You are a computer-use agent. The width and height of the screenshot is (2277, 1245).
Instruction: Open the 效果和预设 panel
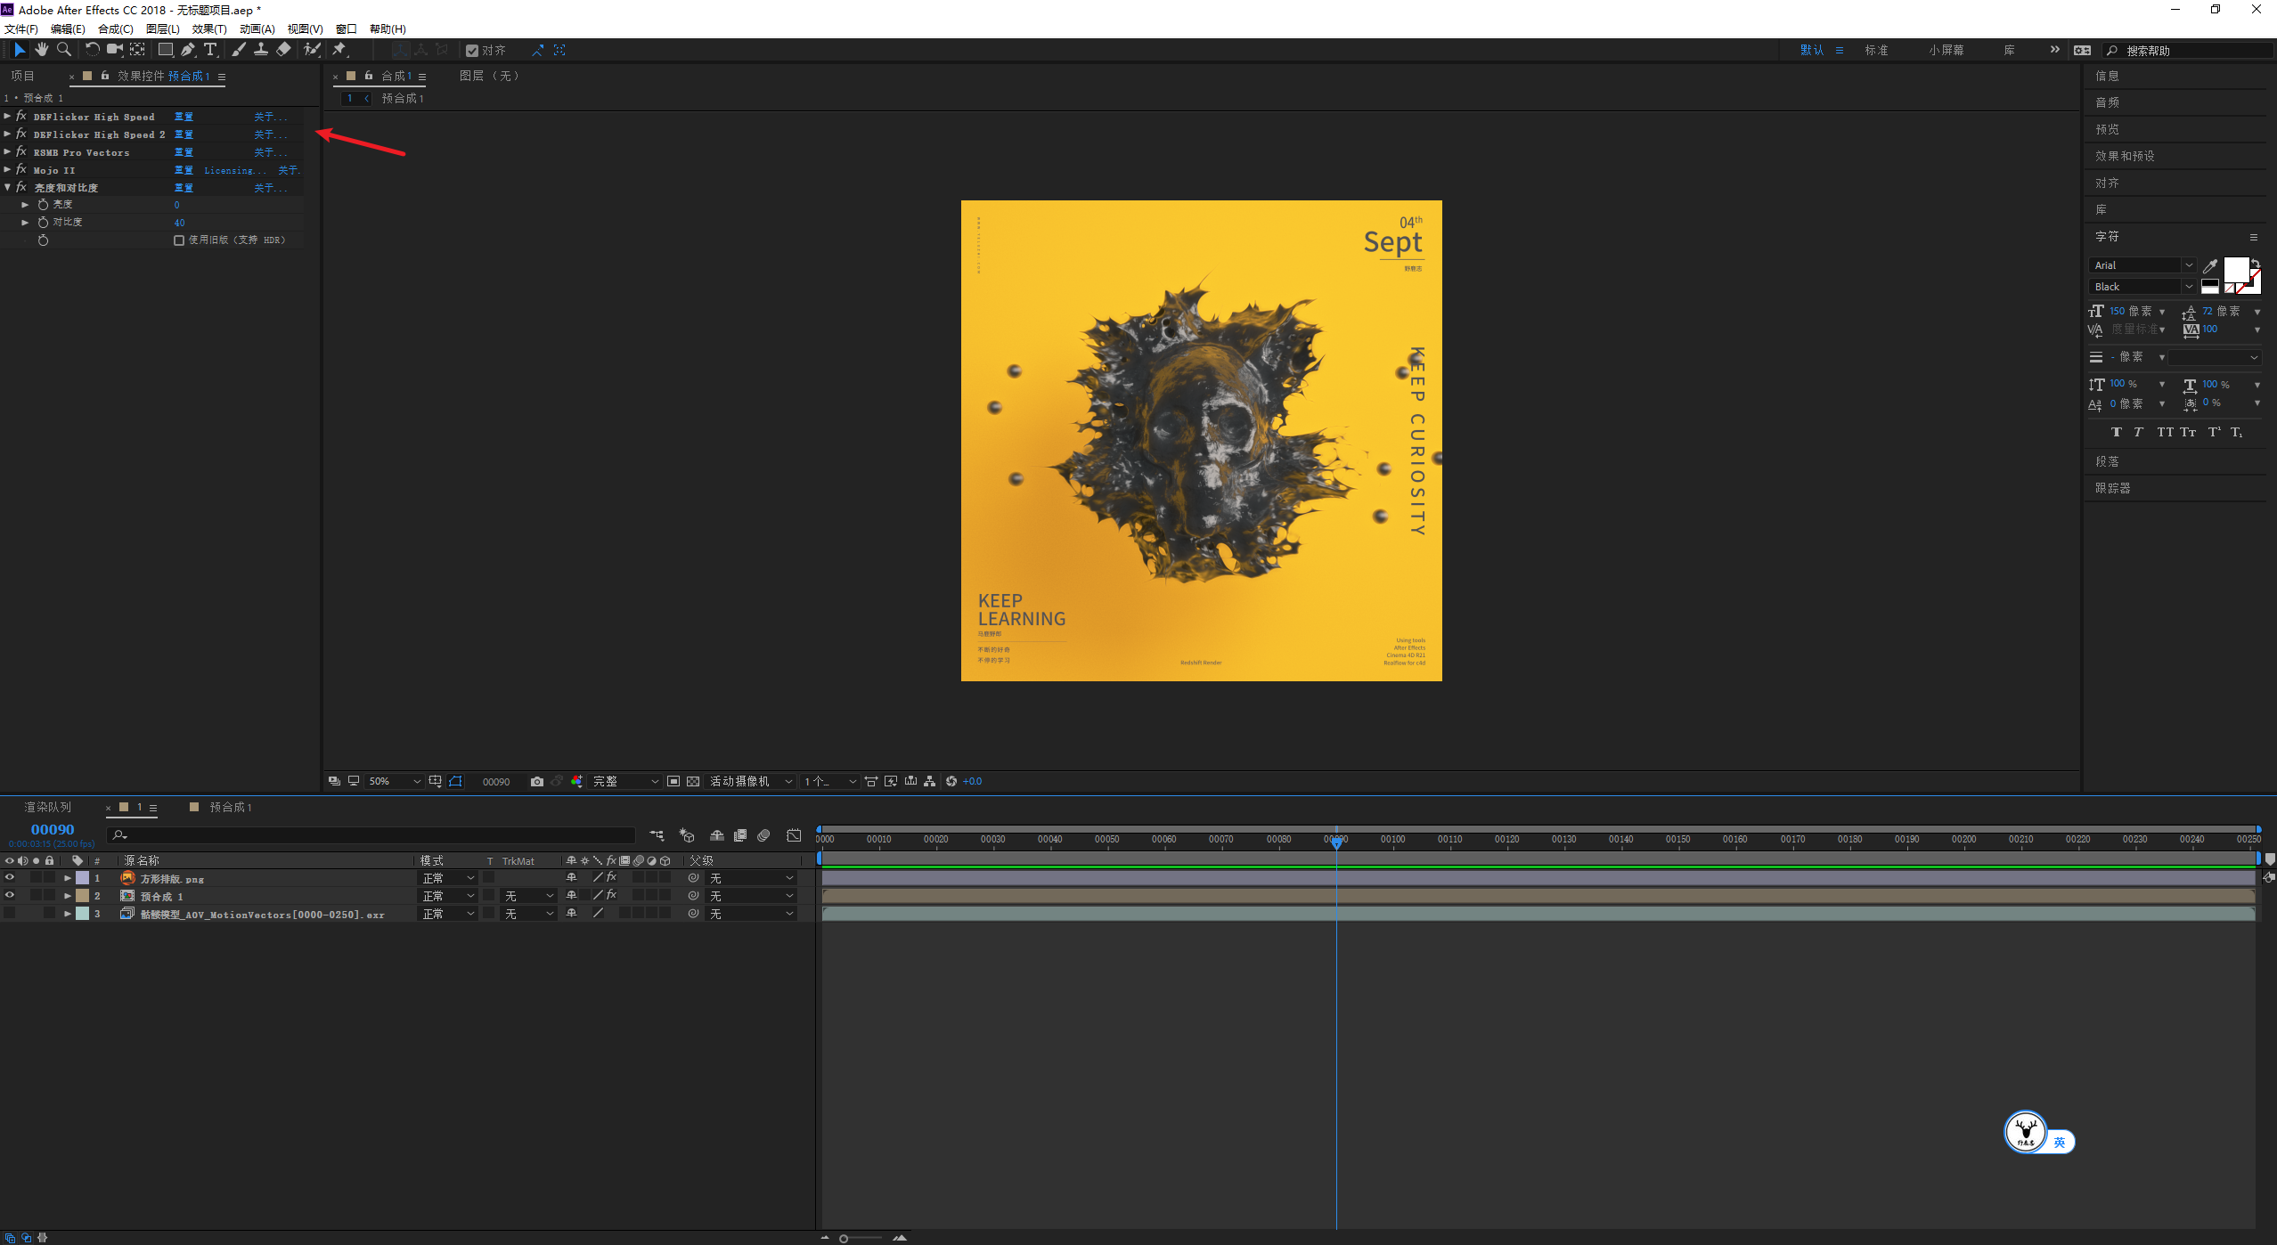(x=2125, y=156)
